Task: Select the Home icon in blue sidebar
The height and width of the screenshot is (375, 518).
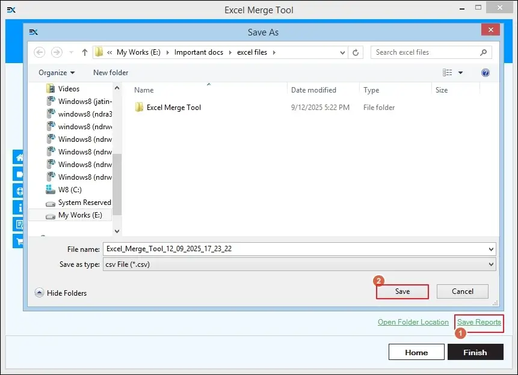Action: (x=19, y=157)
